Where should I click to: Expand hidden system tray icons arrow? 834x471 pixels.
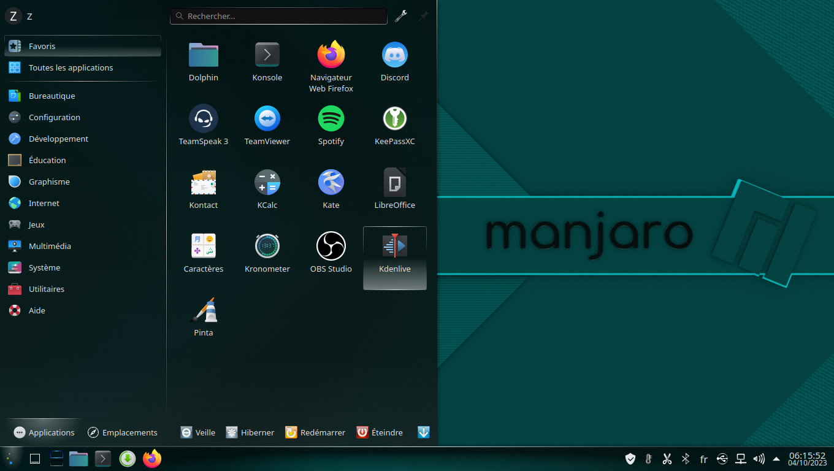776,459
